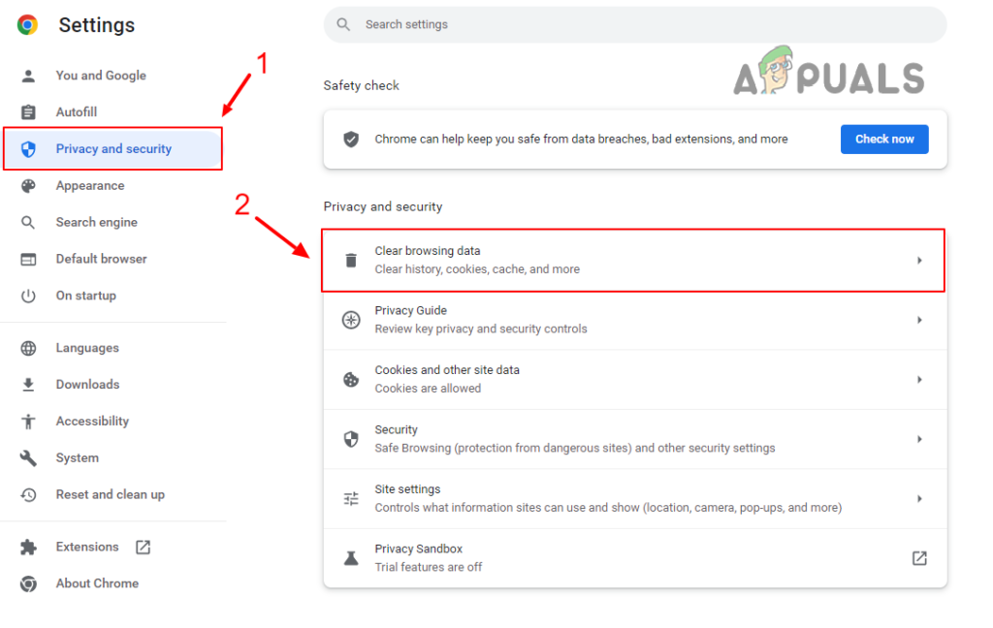993x628 pixels.
Task: Open the Site settings section via its chevron
Action: pos(919,498)
